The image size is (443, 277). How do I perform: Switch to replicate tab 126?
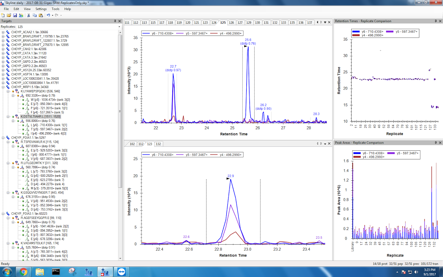[231, 22]
